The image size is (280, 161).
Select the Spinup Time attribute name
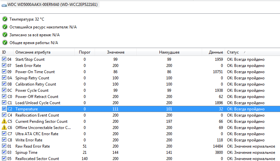(27, 153)
